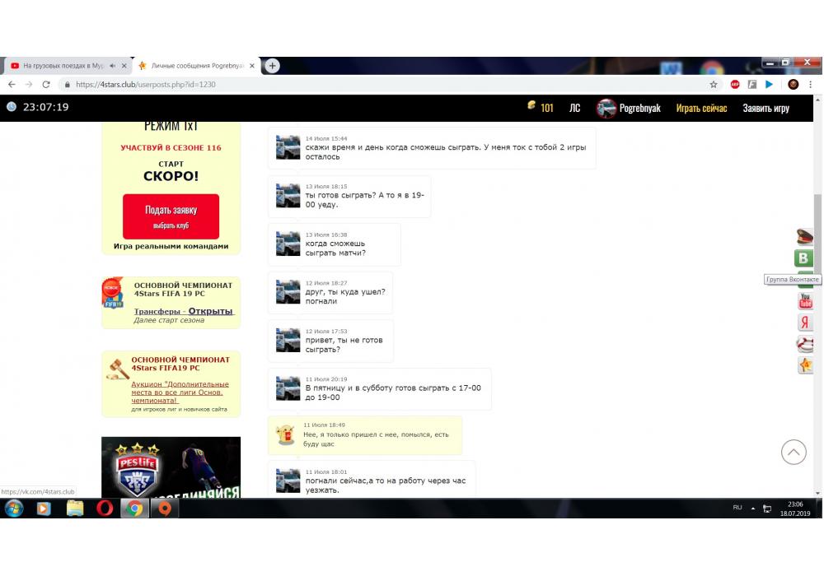Screen dimensions: 824x576
Task: Click Играть сейчас in header
Action: [x=701, y=108]
